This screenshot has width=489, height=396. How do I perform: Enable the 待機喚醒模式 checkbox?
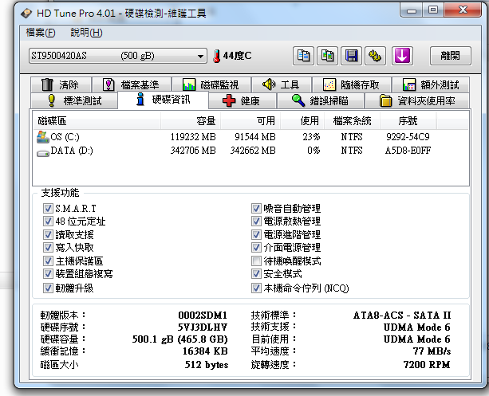[256, 261]
